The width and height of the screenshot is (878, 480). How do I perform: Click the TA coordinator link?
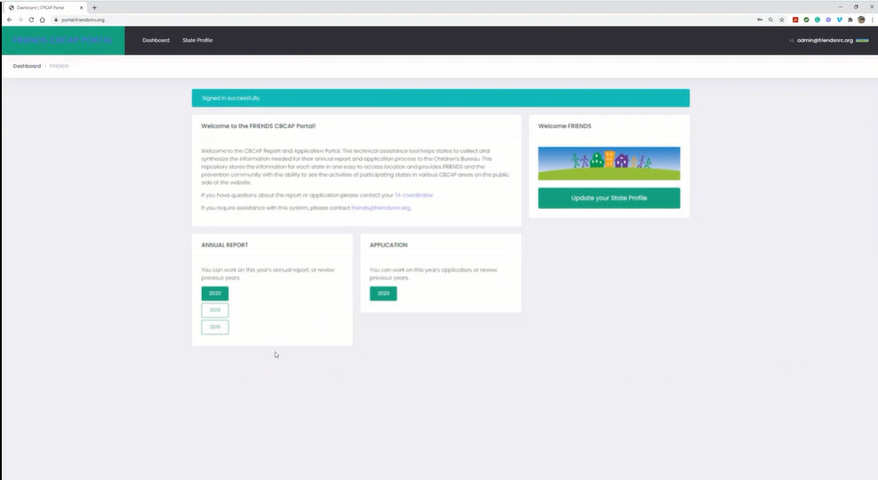pos(414,195)
